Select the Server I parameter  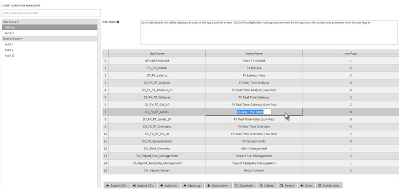49,33
